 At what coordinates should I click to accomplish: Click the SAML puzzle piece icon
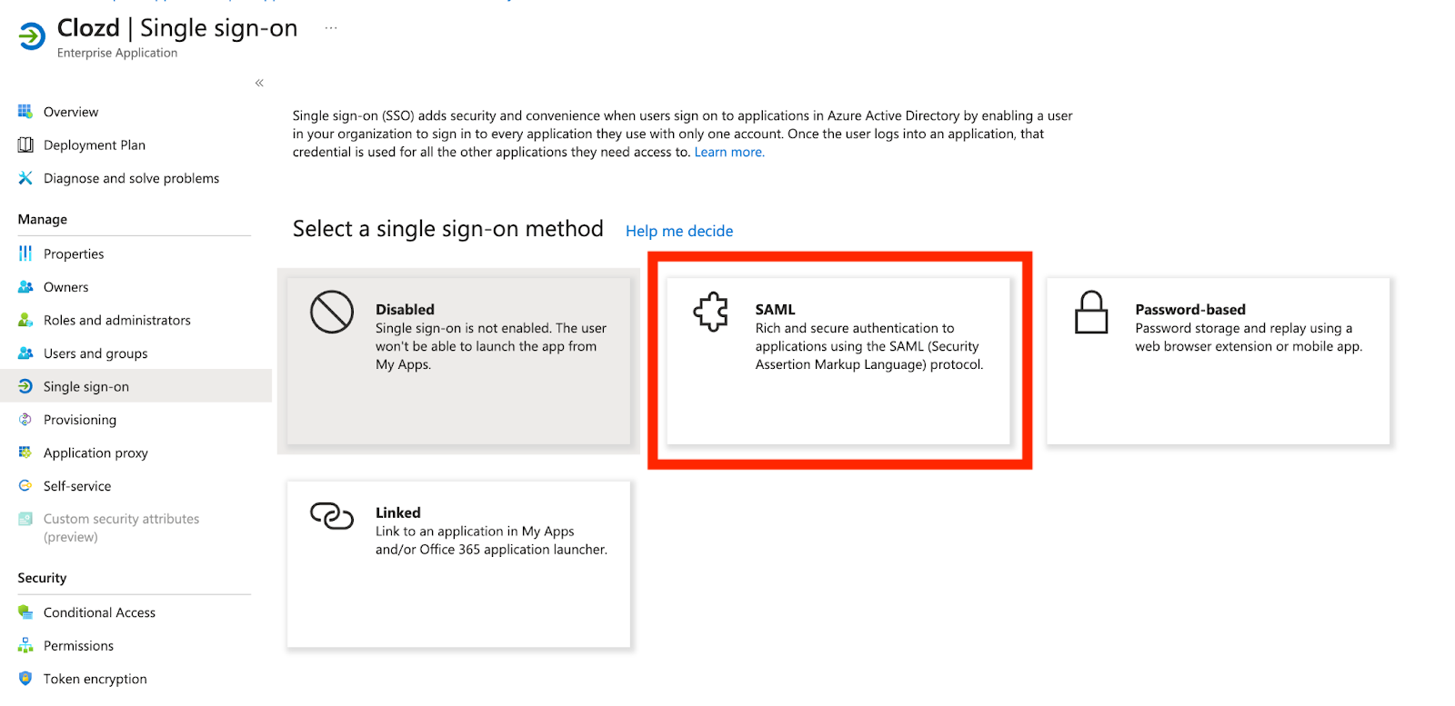(711, 312)
